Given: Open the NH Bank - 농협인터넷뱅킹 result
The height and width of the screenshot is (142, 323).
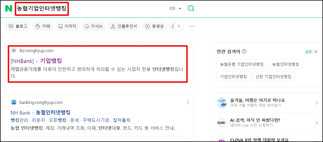Looking at the screenshot, I should click(x=40, y=112).
